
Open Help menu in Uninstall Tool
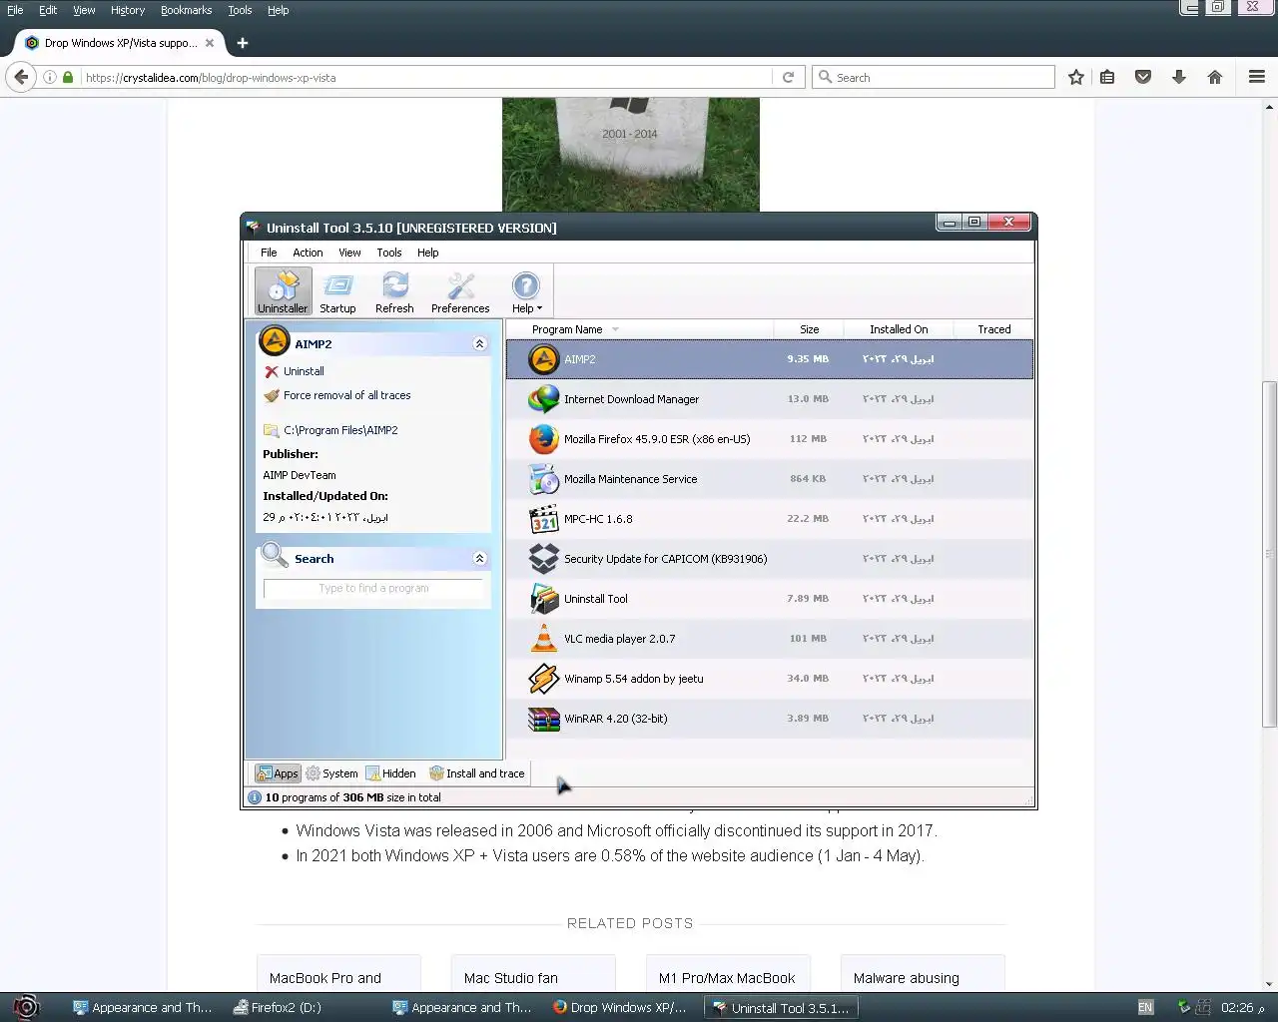428,253
